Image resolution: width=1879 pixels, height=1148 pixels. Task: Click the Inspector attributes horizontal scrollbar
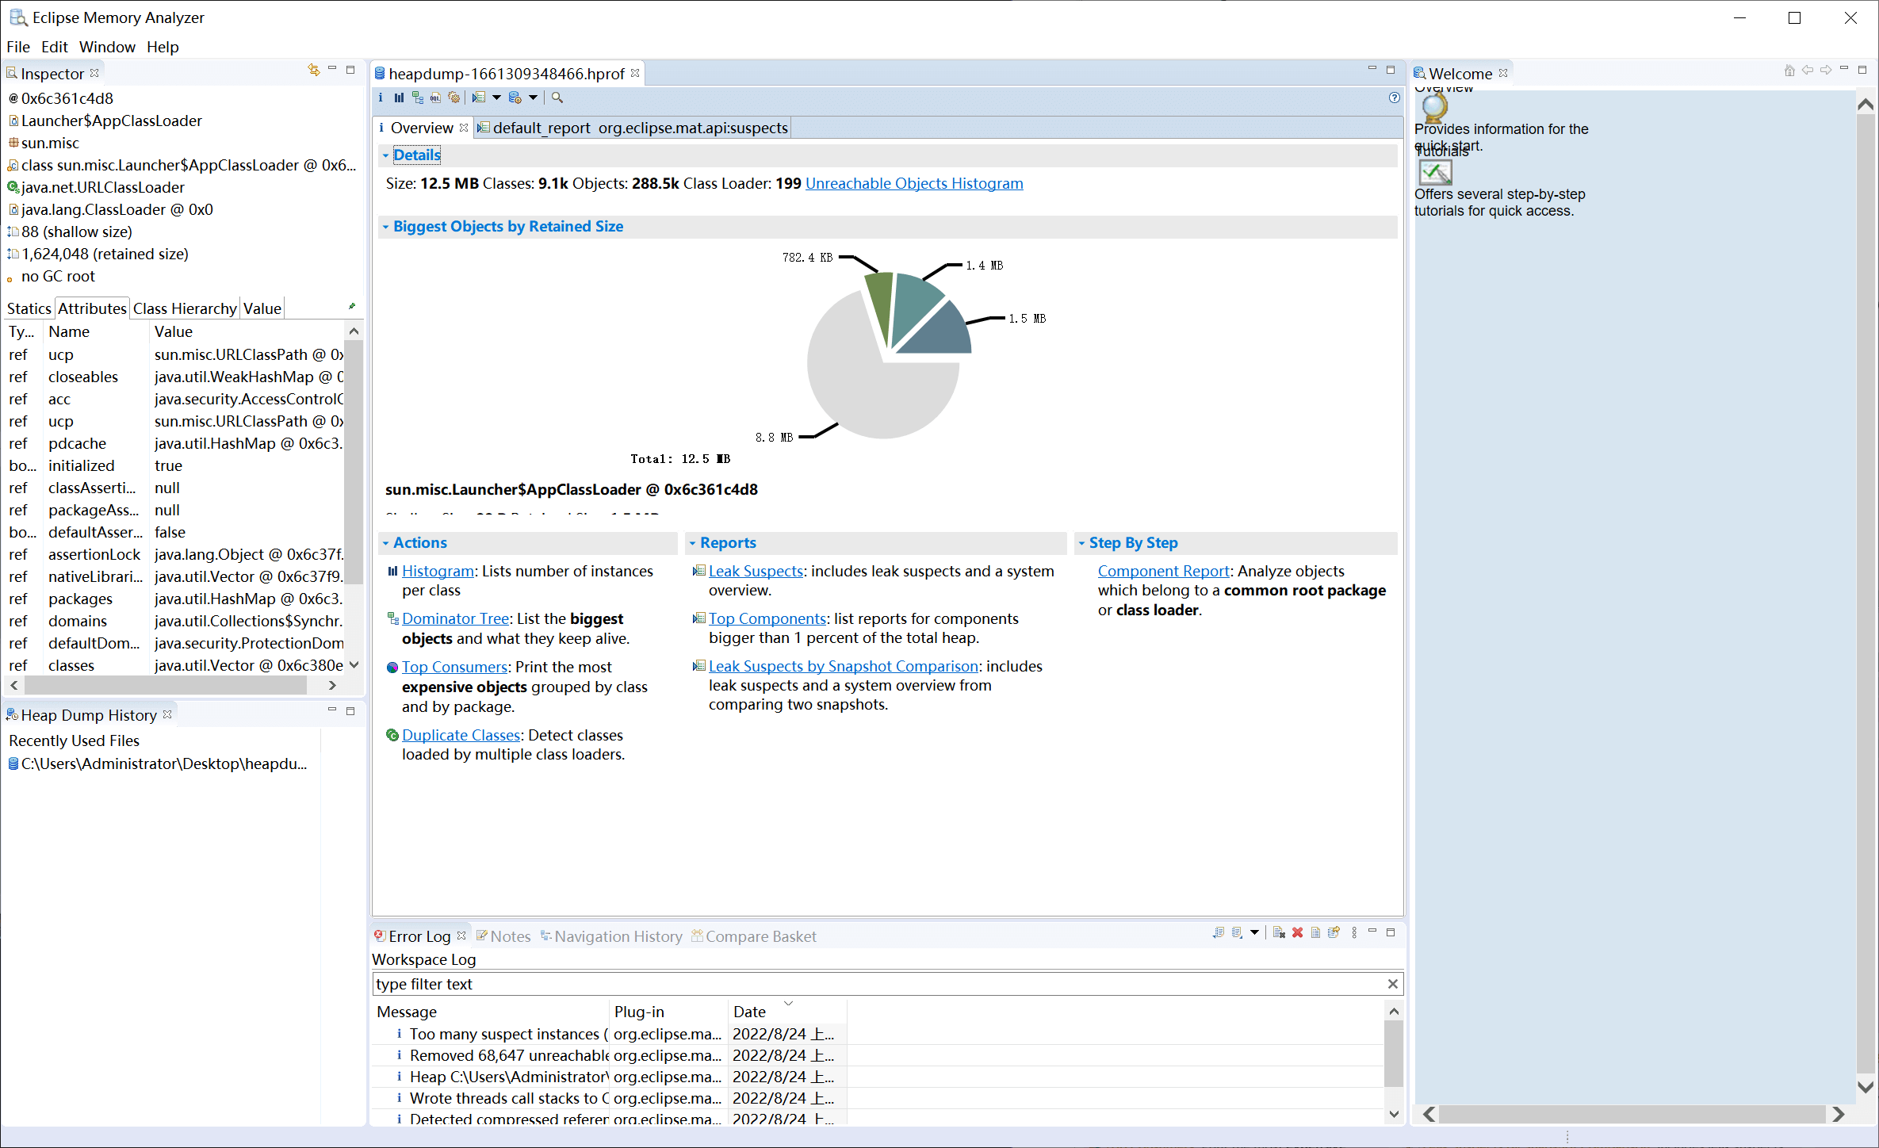(166, 685)
